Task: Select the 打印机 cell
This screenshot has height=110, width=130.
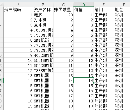Action: pyautogui.click(x=43, y=20)
